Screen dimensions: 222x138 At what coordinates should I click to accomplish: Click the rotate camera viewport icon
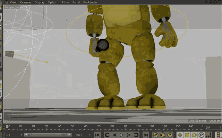click(x=215, y=2)
